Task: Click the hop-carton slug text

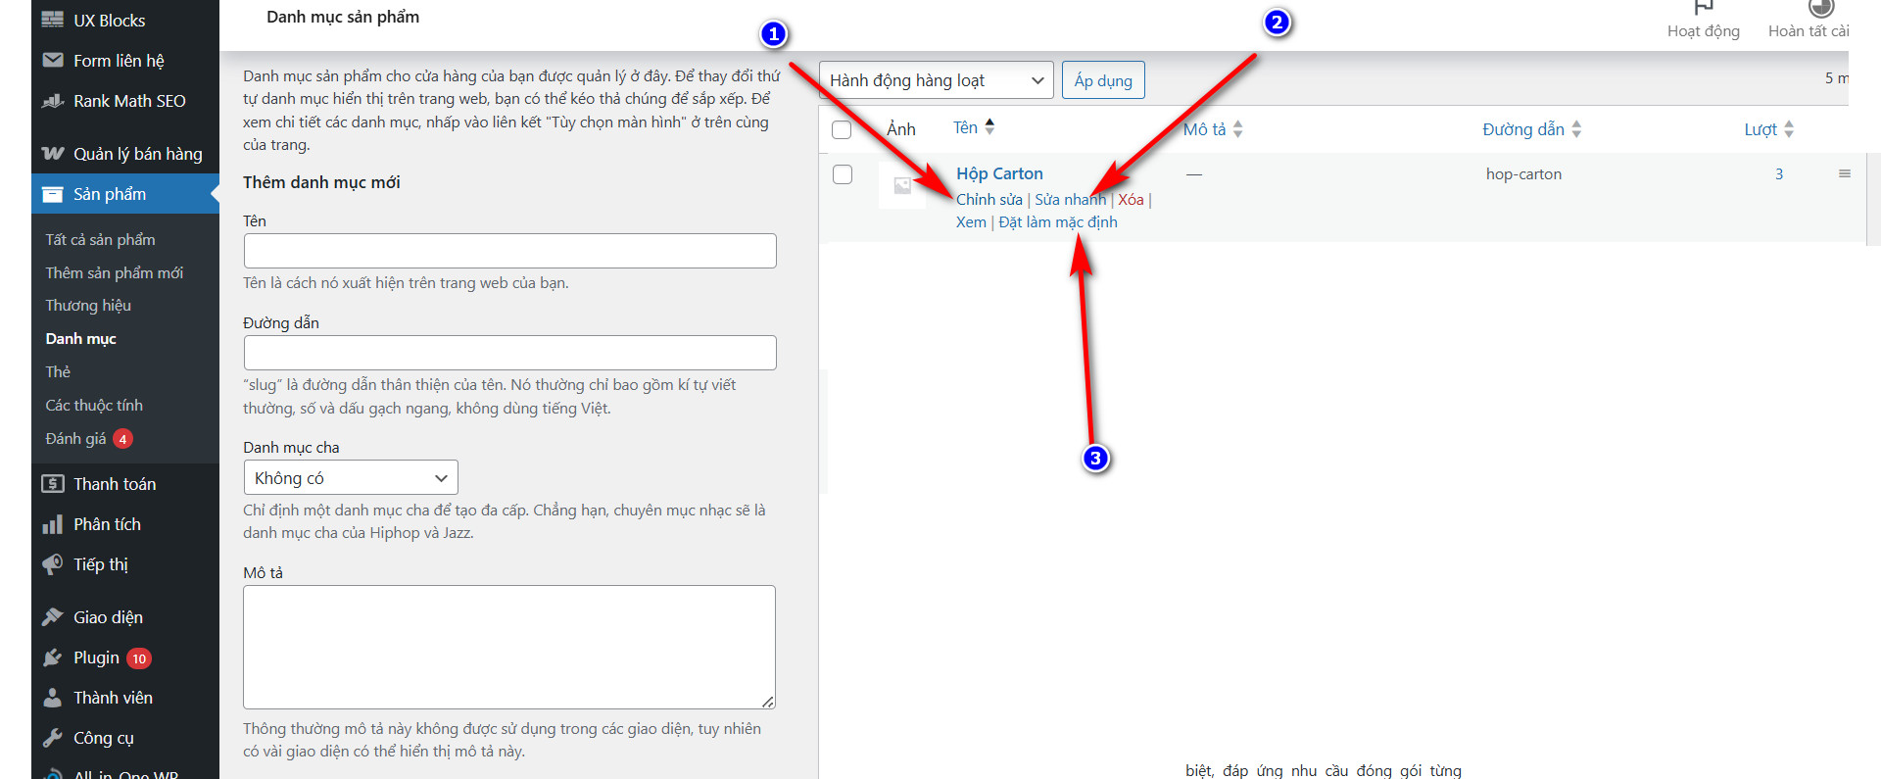Action: [1523, 174]
